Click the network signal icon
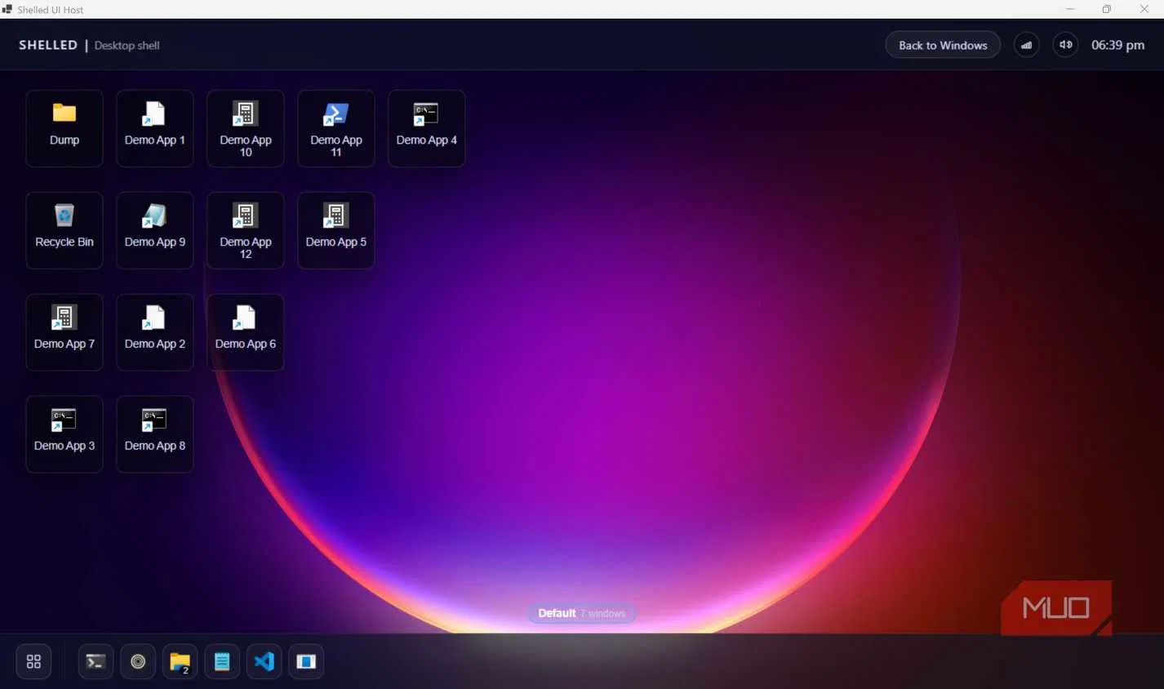Viewport: 1164px width, 689px height. pyautogui.click(x=1027, y=45)
